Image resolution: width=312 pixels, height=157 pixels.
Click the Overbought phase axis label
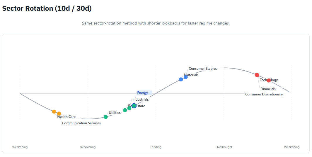coord(224,147)
